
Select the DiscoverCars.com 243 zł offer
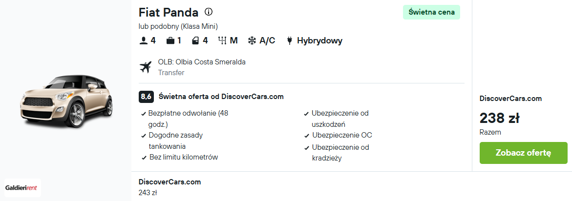(x=169, y=187)
